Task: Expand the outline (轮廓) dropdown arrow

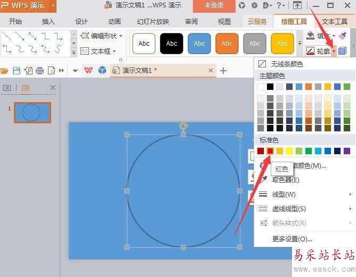Action: point(334,52)
